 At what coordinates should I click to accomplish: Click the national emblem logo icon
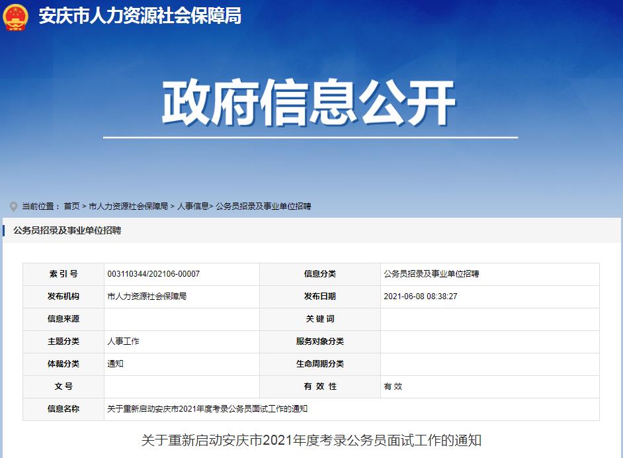(x=16, y=16)
